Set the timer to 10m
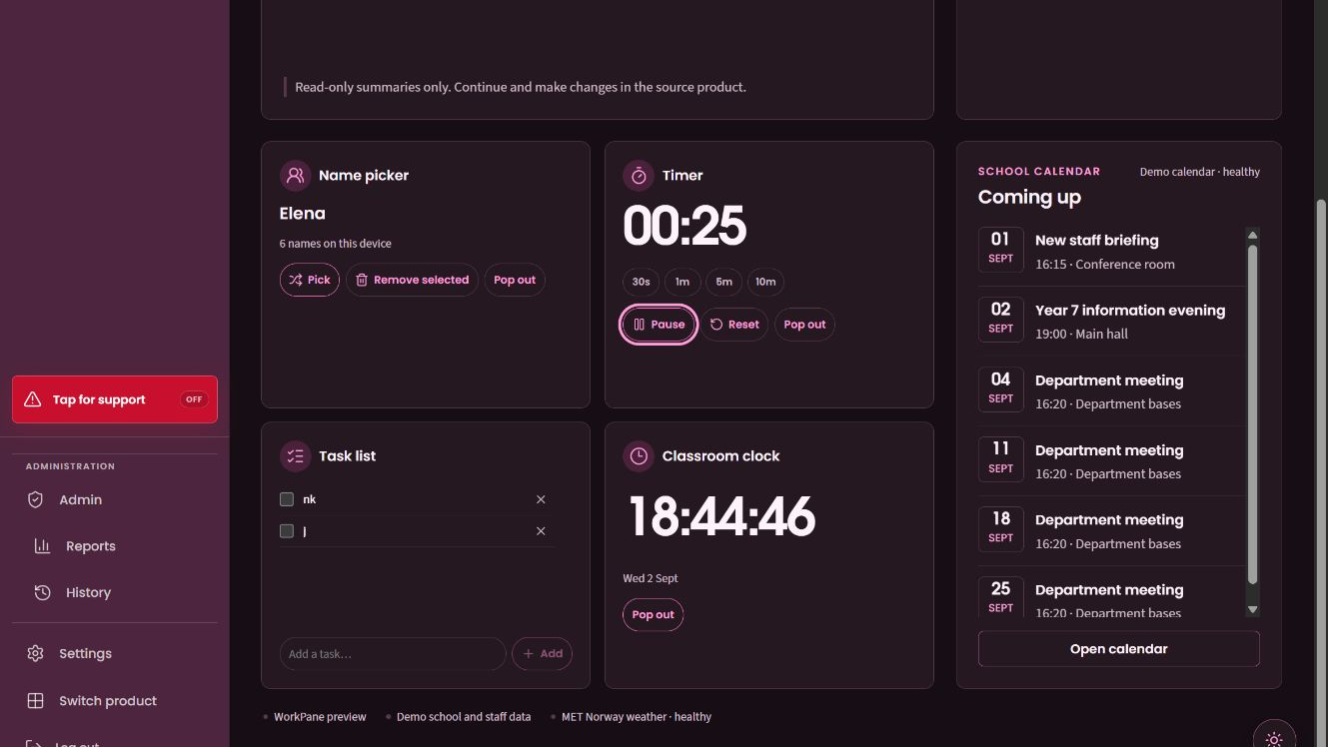The height and width of the screenshot is (747, 1328). click(x=765, y=282)
